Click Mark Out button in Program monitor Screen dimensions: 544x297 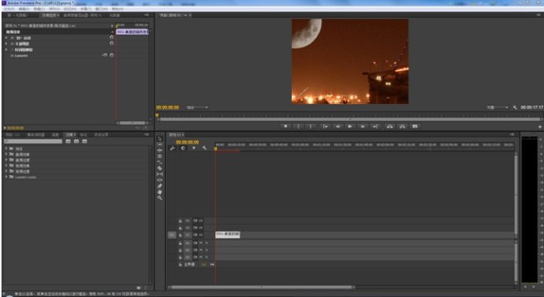[x=311, y=127]
